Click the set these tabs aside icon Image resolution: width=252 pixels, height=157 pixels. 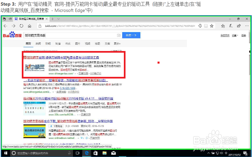click(10, 19)
